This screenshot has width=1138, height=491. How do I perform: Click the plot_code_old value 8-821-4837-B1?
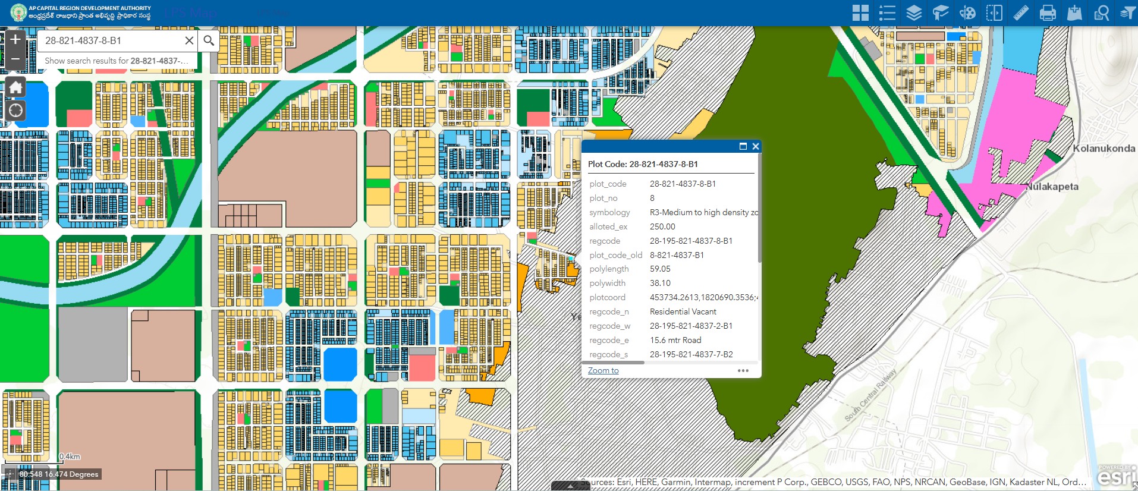[x=677, y=255]
